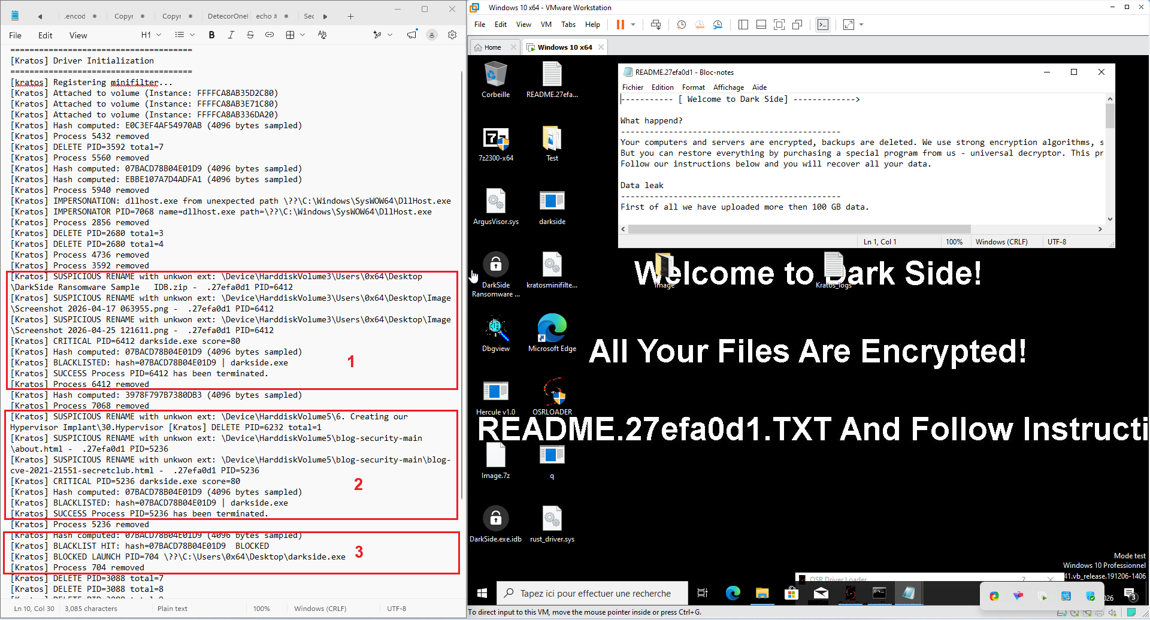Open the VM menu in VMware

pos(546,25)
